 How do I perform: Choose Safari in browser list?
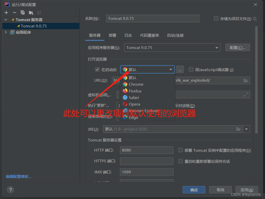pyautogui.click(x=147, y=97)
